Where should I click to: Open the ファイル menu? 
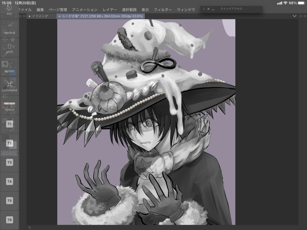click(25, 10)
